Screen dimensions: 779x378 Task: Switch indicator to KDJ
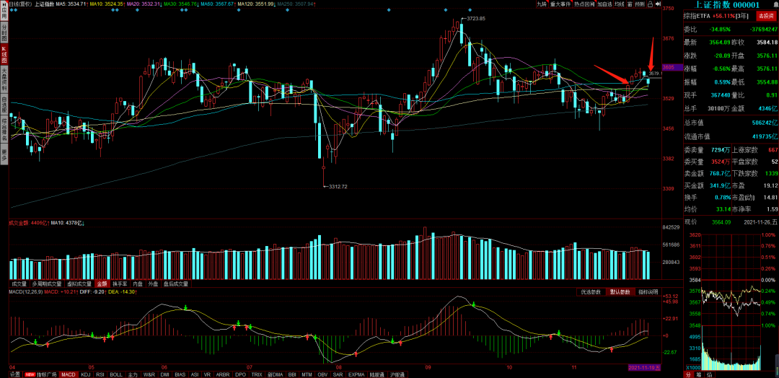click(x=85, y=374)
